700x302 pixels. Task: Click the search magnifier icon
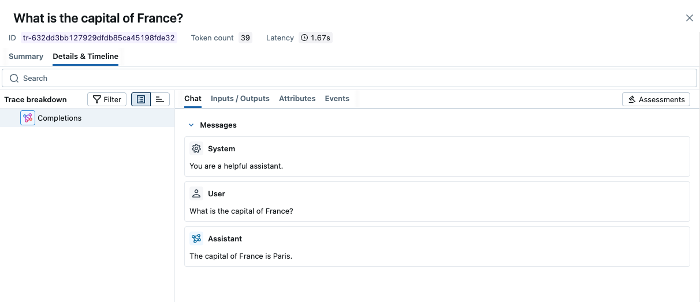pyautogui.click(x=14, y=78)
